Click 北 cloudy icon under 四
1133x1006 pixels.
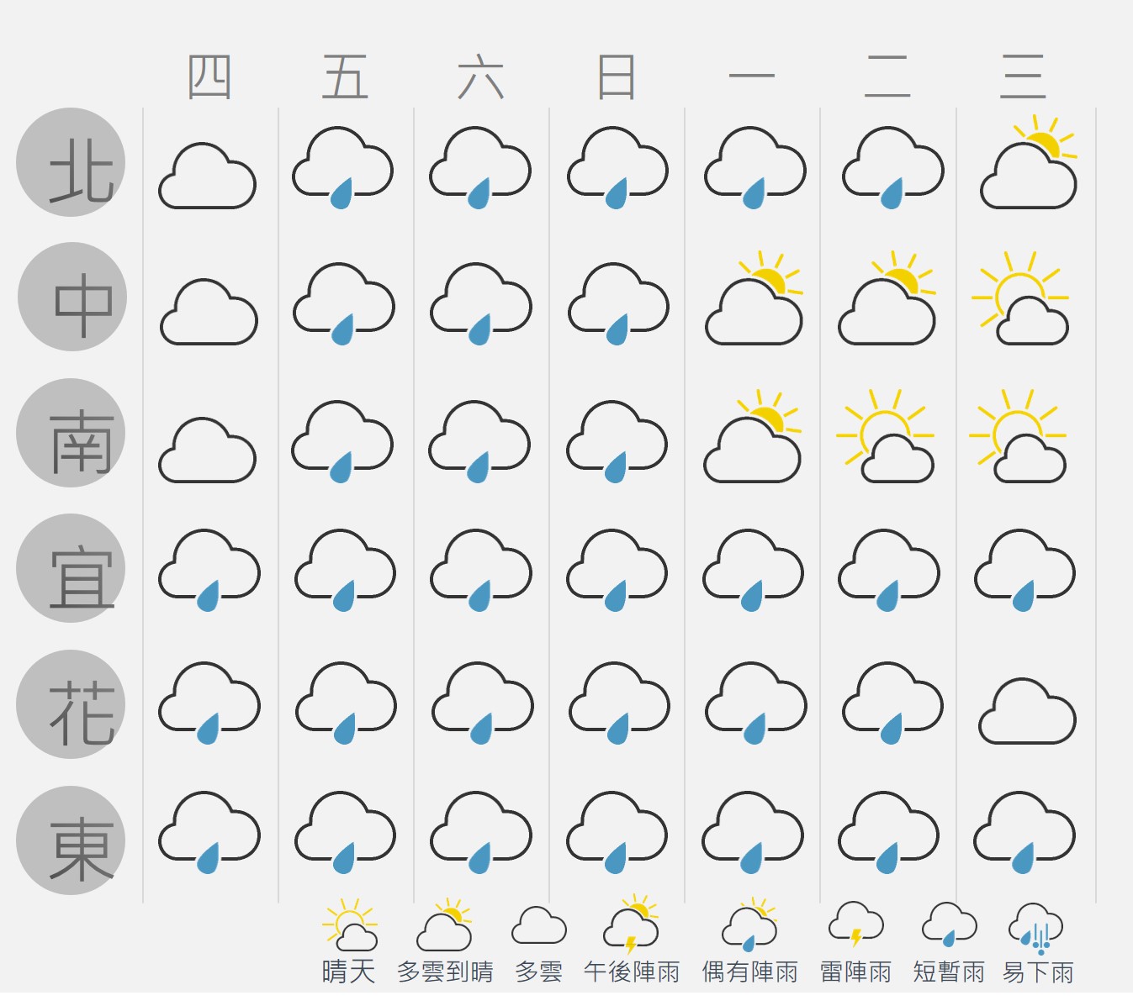pos(207,176)
